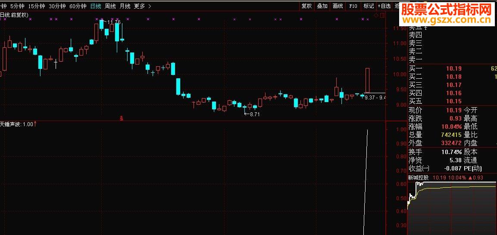
Task: Select the 周线 weekly period tab
Action: (x=110, y=6)
